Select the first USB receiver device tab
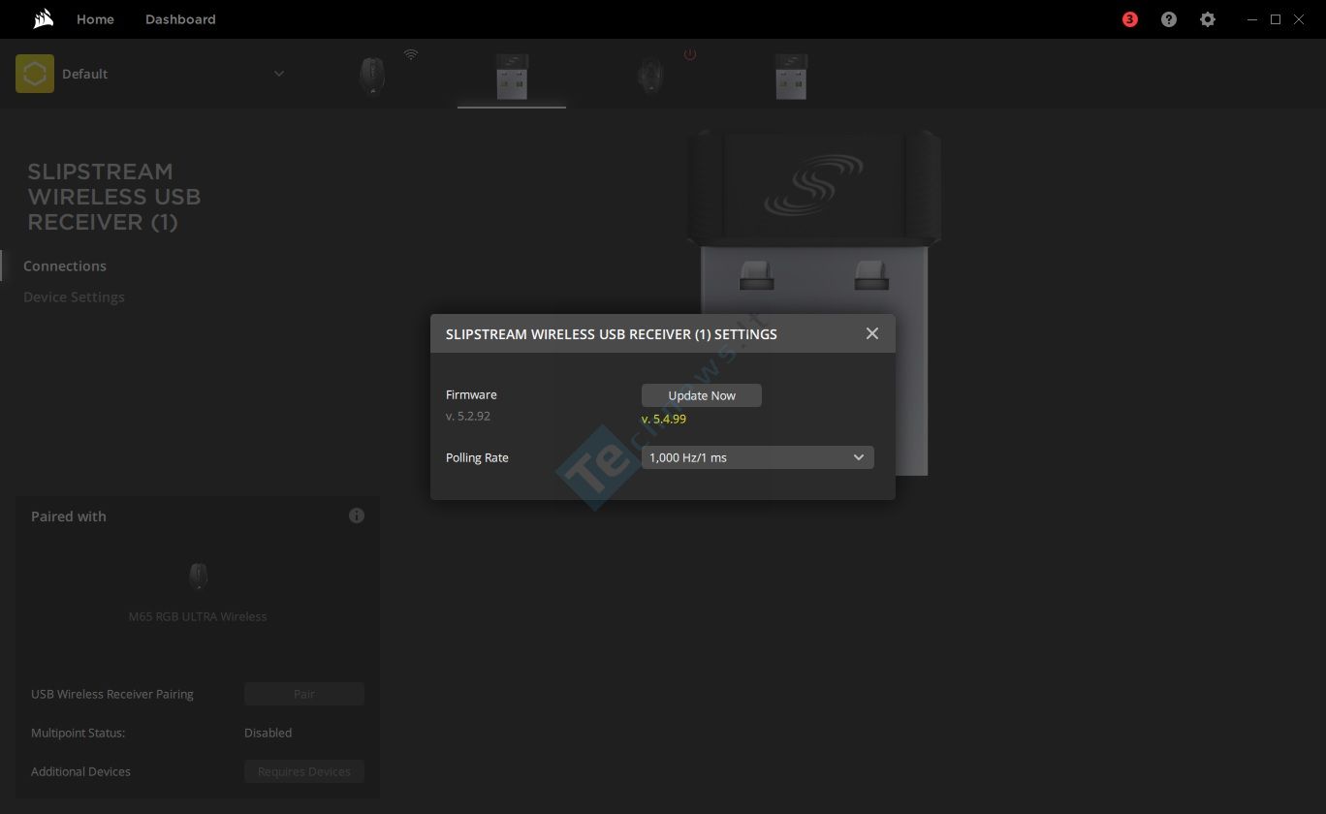Viewport: 1326px width, 814px height. 512,76
